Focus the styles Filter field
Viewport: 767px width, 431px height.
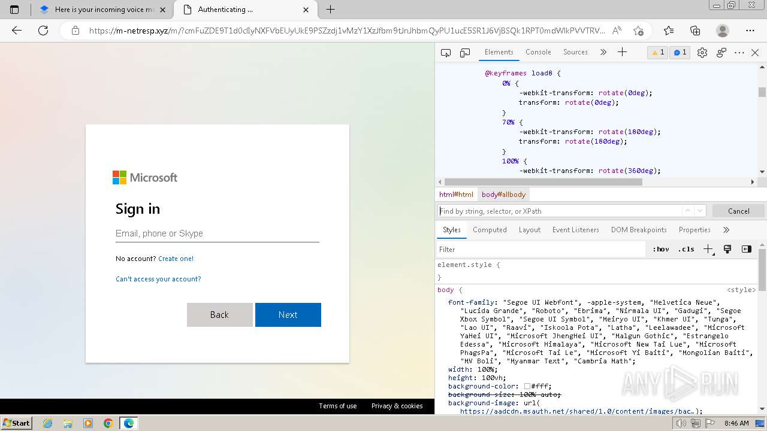[x=542, y=250]
